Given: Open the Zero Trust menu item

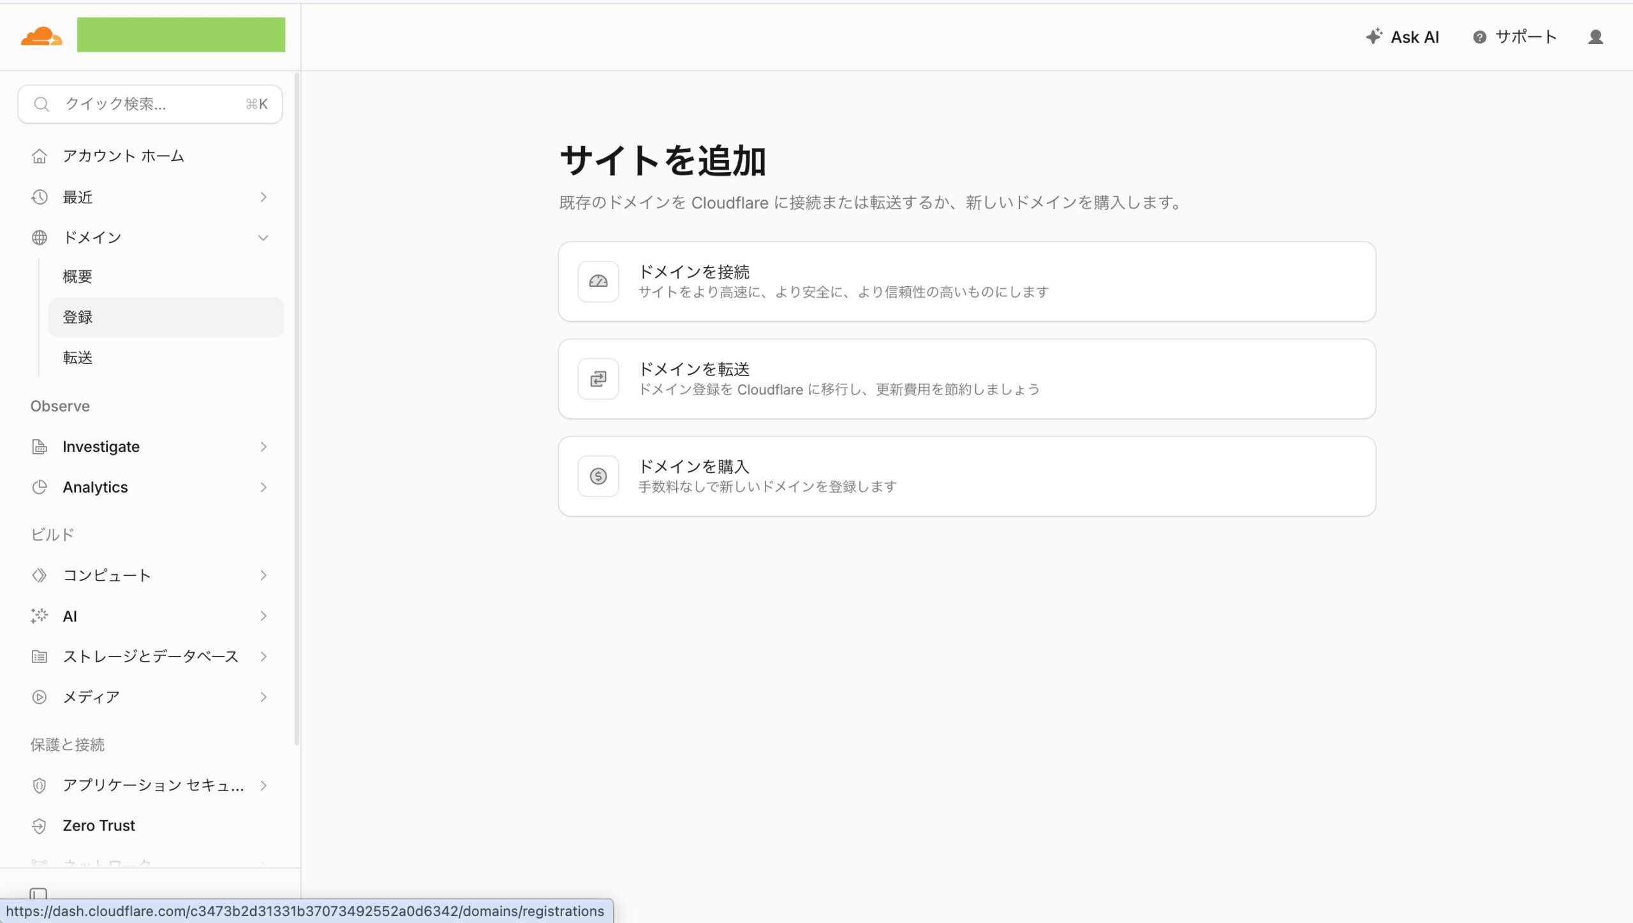Looking at the screenshot, I should pos(99,826).
